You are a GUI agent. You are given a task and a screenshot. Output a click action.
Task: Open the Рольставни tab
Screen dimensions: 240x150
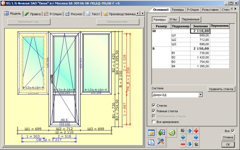pyautogui.click(x=210, y=10)
